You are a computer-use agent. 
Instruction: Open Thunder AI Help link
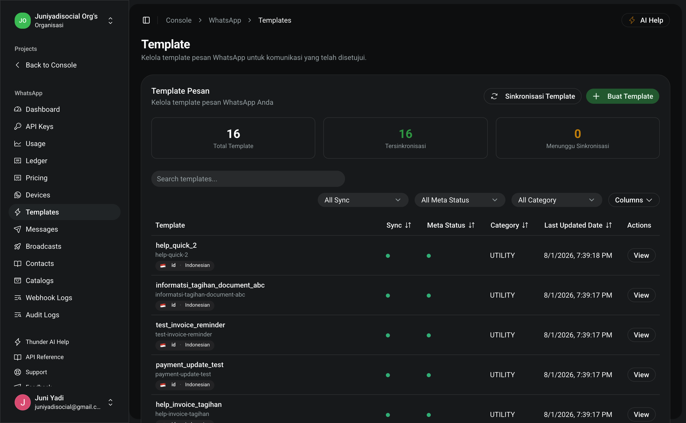pyautogui.click(x=65, y=342)
